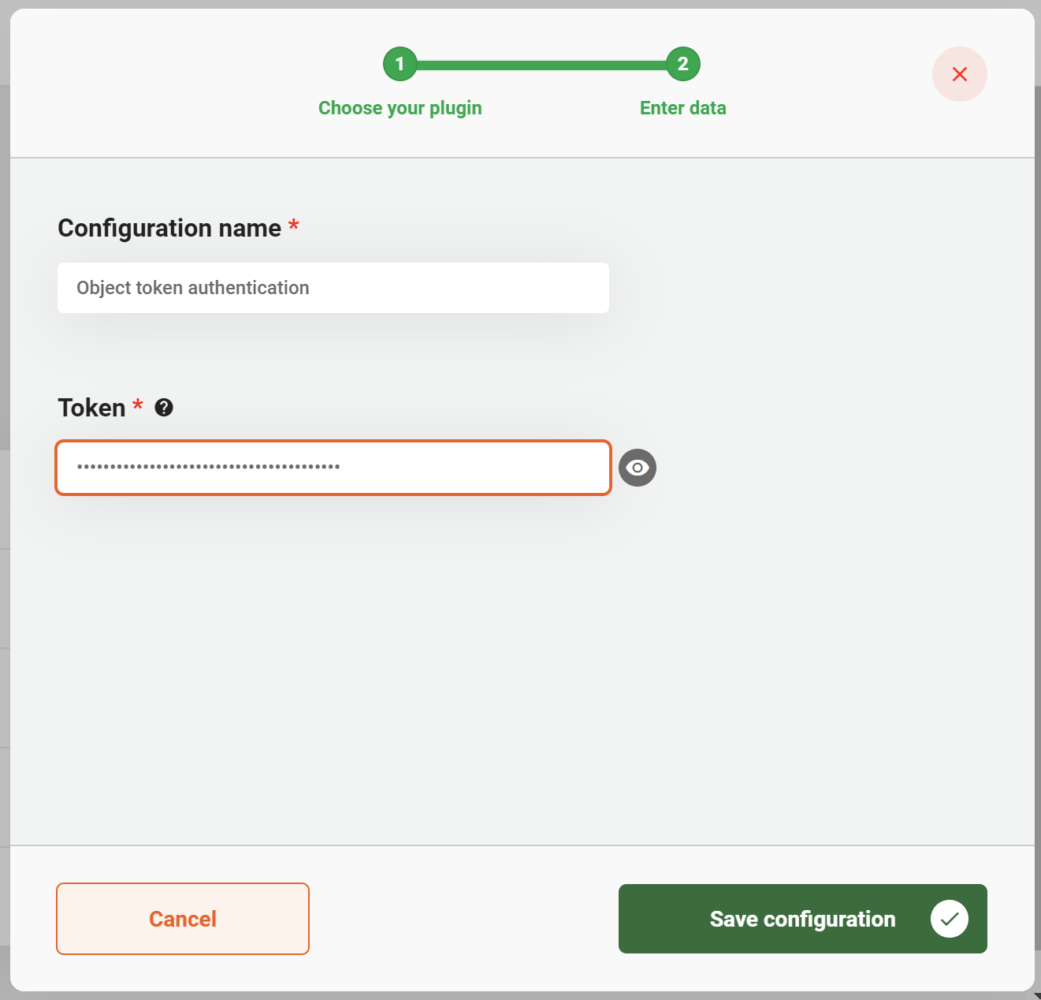Open the "Choose your plugin" step label
Viewport: 1041px width, 1000px height.
point(400,108)
